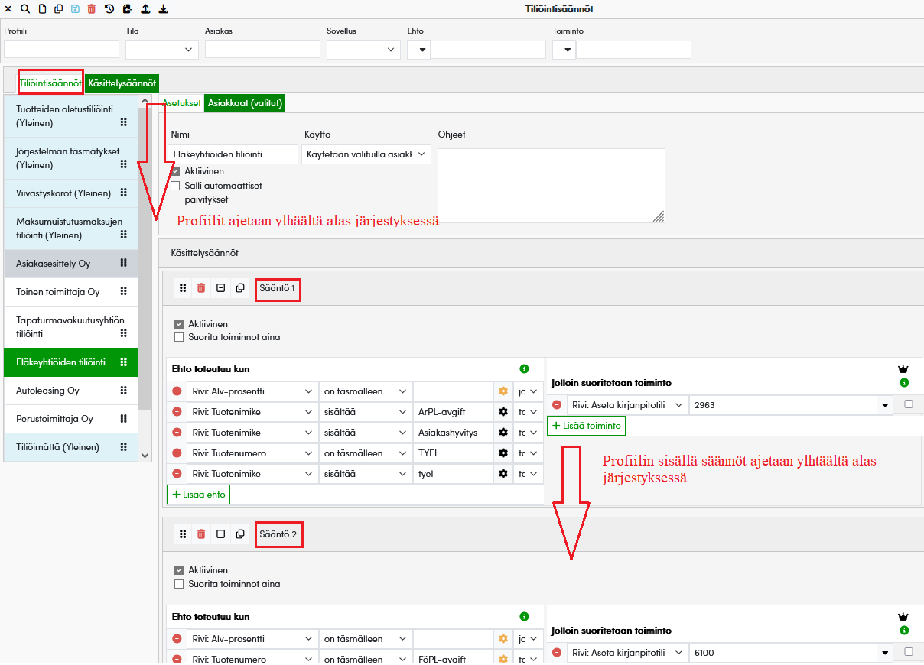924x665 pixels.
Task: Open the Tila filter dropdown
Action: click(161, 50)
